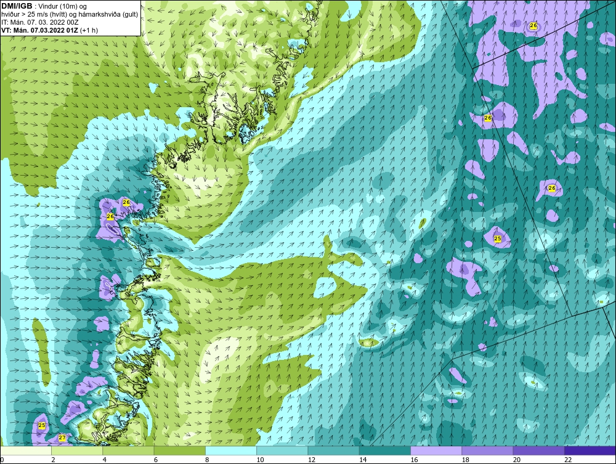The width and height of the screenshot is (616, 464).
Task: Select the medium teal 12–14 m/s legend swatch
Action: click(x=333, y=450)
